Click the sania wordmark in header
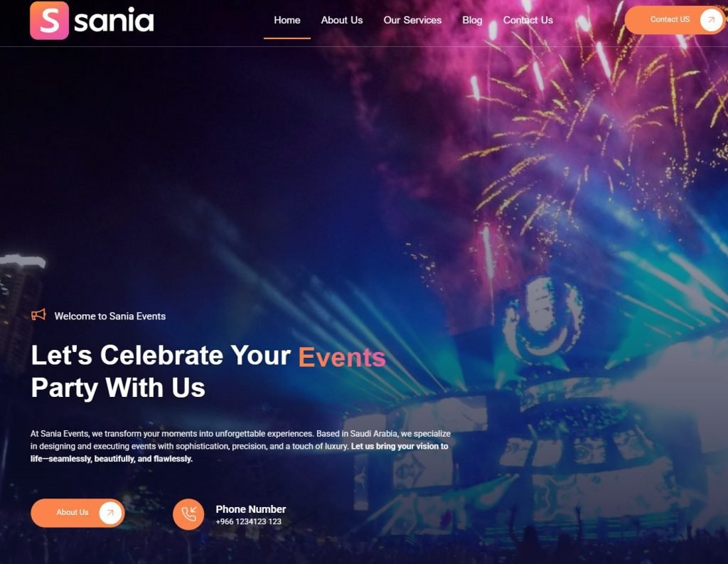Viewport: 728px width, 564px height. 114,21
